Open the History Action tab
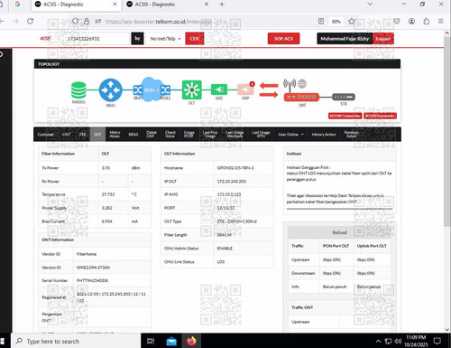The image size is (451, 348). click(x=324, y=135)
